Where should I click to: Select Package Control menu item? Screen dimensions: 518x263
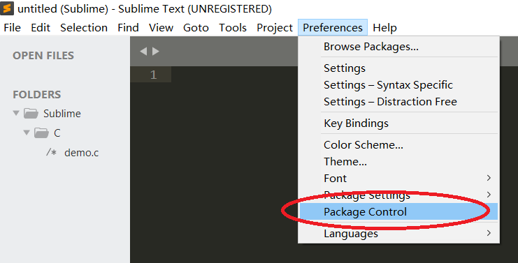pos(398,211)
